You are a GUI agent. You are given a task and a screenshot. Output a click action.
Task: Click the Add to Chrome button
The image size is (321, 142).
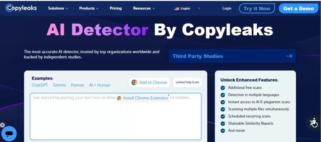[x=149, y=82]
